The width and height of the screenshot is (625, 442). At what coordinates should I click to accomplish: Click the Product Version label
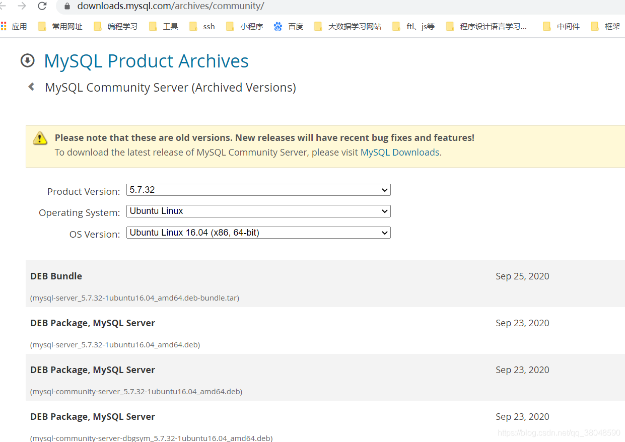click(x=84, y=191)
